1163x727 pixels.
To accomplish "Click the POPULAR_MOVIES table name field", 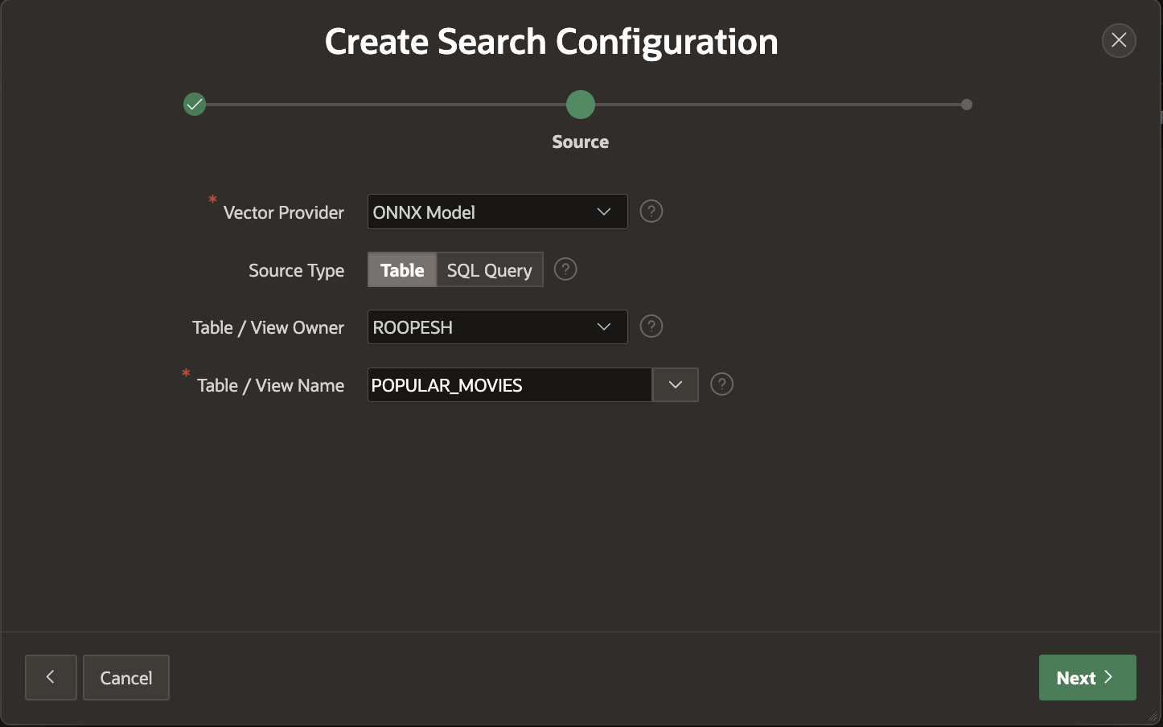I will 509,385.
